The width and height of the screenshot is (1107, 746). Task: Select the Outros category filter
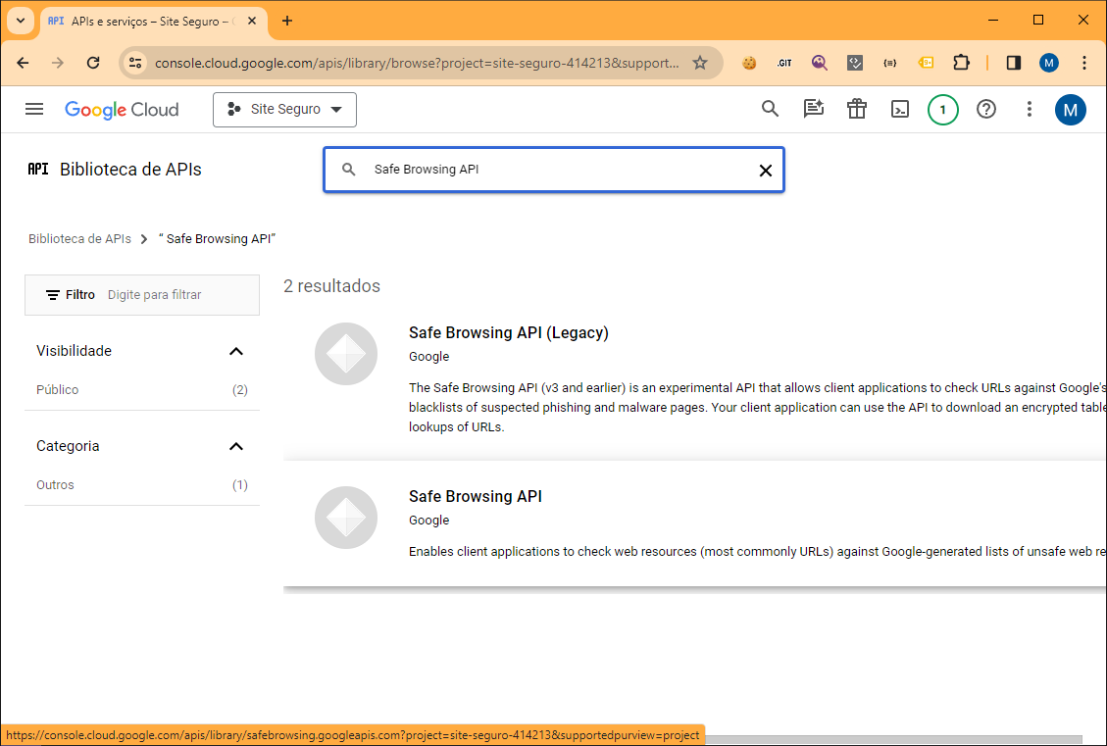tap(55, 485)
